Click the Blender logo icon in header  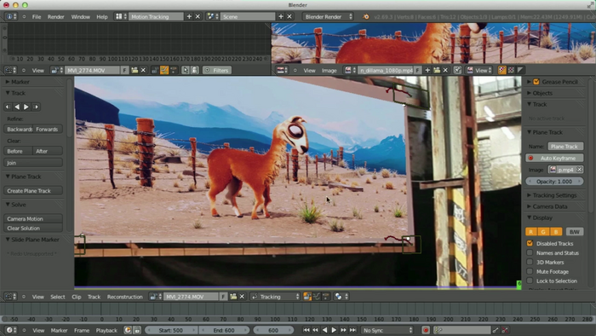(x=365, y=17)
